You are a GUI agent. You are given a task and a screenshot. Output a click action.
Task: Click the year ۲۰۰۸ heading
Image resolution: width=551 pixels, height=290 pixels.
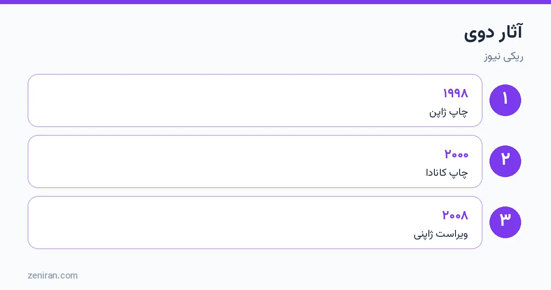[x=455, y=215]
